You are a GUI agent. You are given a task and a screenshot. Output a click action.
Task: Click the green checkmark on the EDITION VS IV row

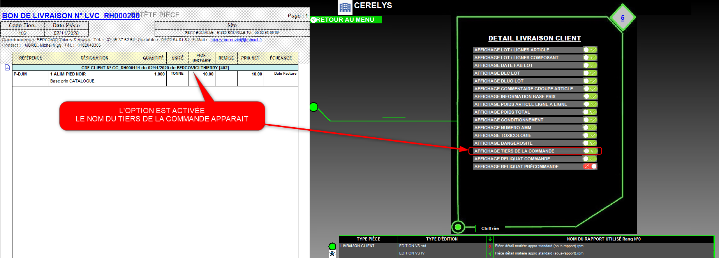490,254
